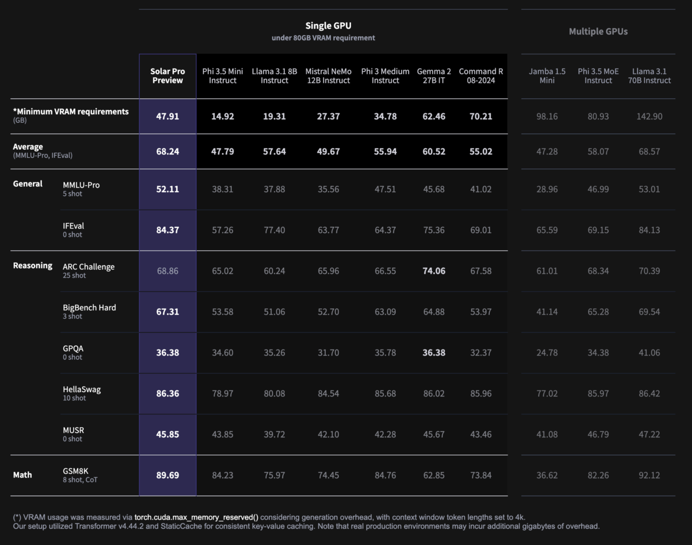Click Llama 3.1 70B GSM8K score 92.12
Screen dimensions: 692x545
click(x=649, y=475)
